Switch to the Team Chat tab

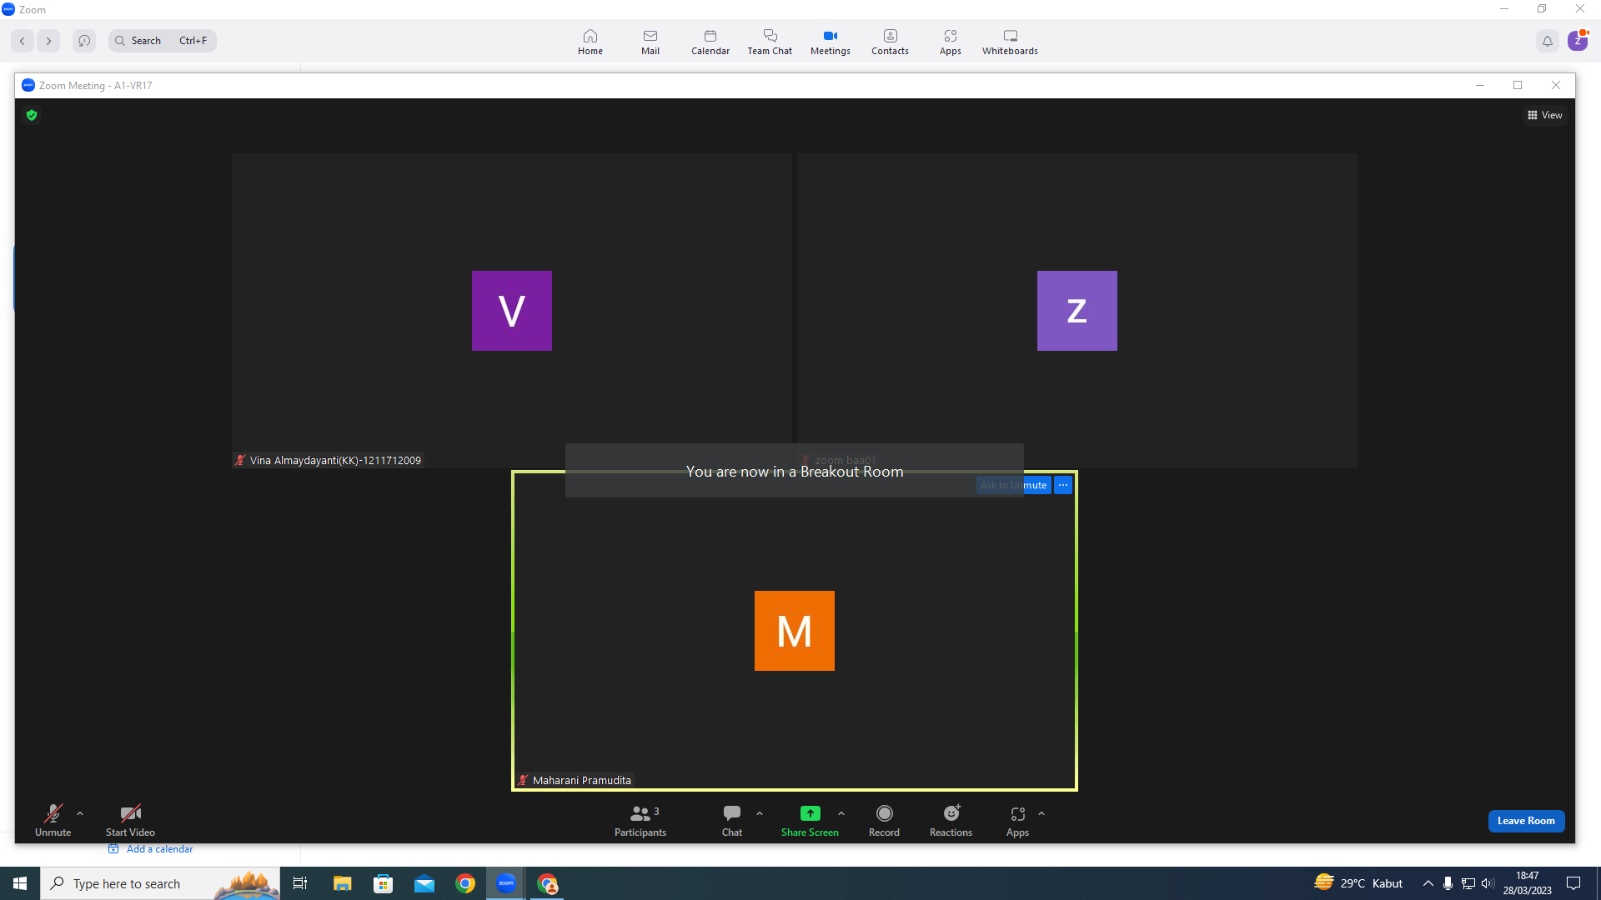(x=770, y=42)
